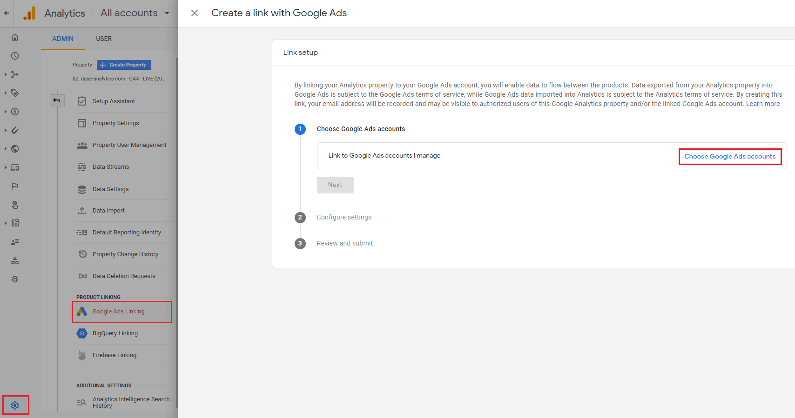The image size is (795, 418).
Task: Open the Admin gear icon
Action: [15, 405]
